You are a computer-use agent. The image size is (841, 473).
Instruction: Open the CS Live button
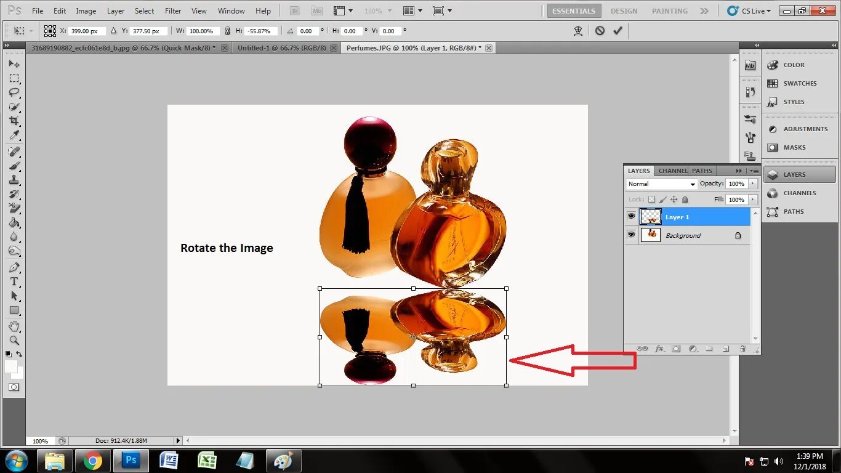pyautogui.click(x=749, y=10)
